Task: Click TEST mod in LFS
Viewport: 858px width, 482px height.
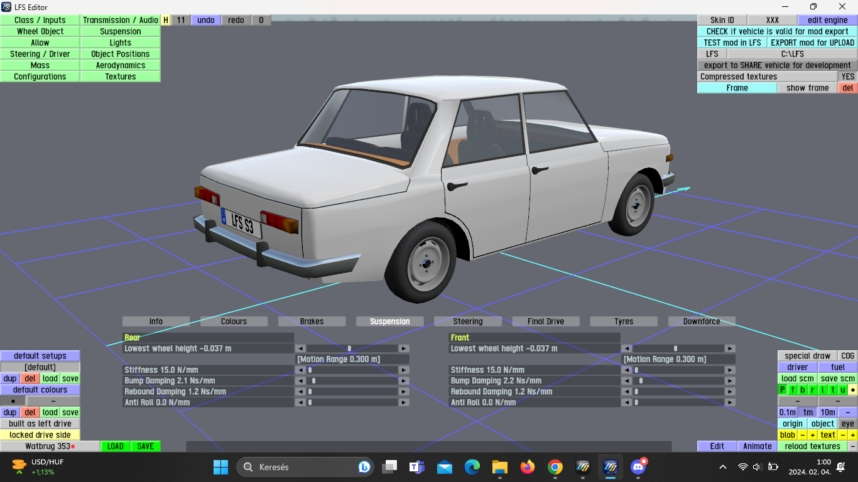Action: (732, 43)
